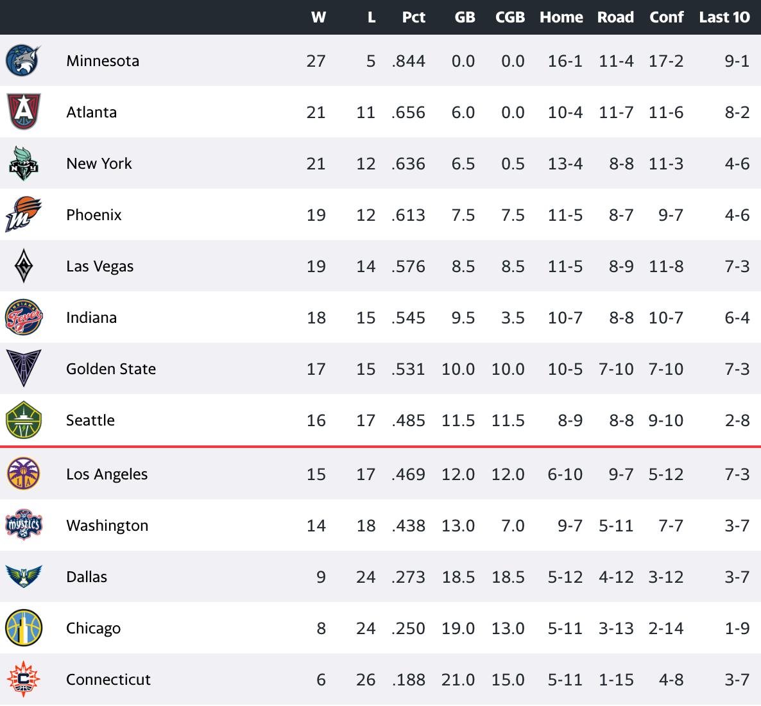Click the Golden State team name
The width and height of the screenshot is (761, 706).
coord(110,368)
